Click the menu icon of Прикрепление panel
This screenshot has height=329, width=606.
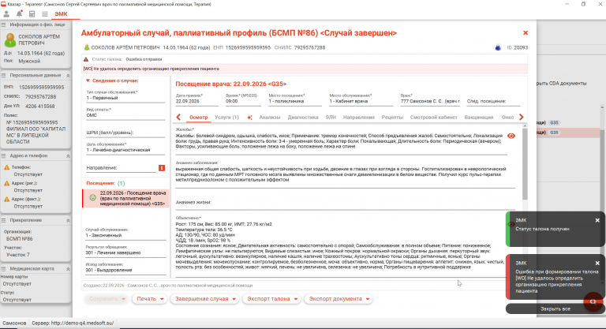click(x=3, y=220)
